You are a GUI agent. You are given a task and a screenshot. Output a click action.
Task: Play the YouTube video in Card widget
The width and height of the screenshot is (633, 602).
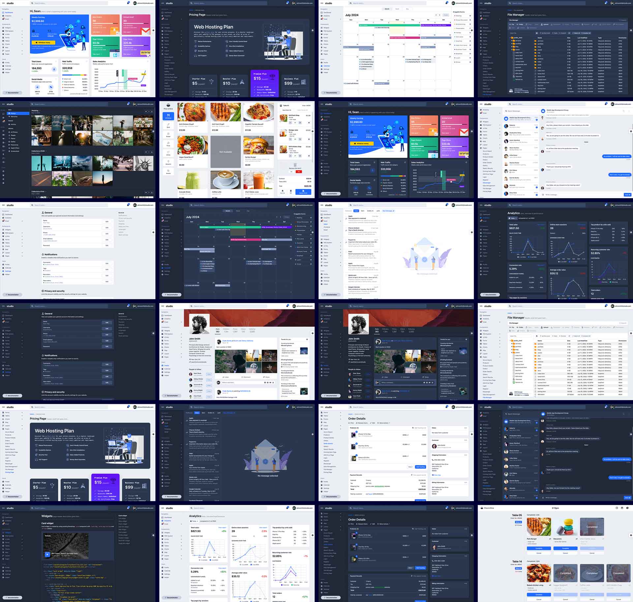pos(47,554)
